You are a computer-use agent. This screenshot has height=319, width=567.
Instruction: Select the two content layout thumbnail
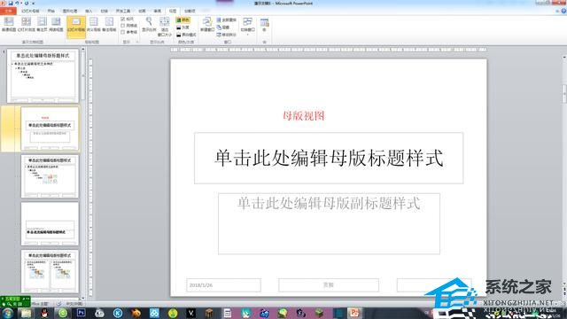point(50,271)
